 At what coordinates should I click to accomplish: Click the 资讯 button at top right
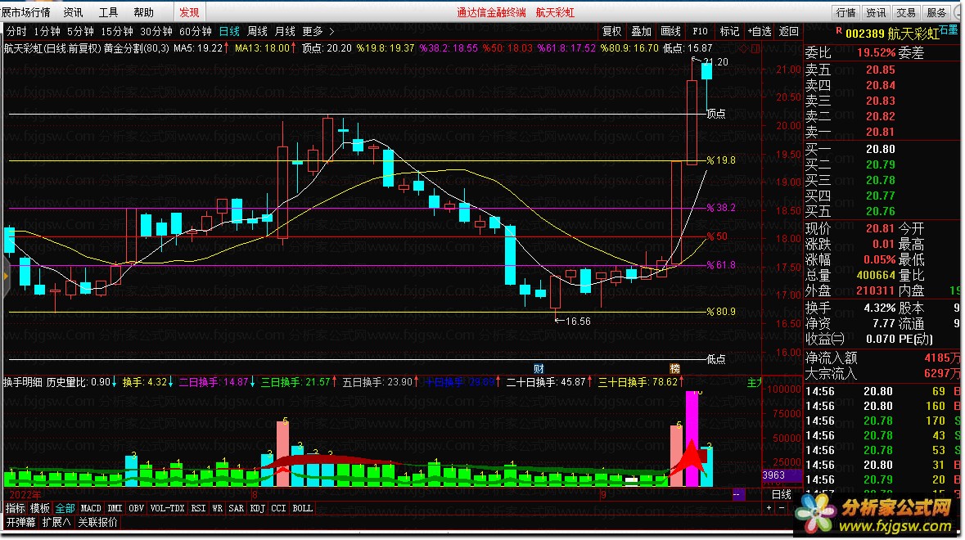tap(877, 12)
